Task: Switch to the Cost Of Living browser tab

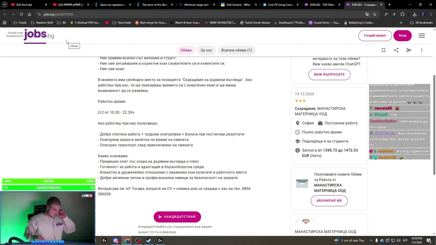Action: point(281,5)
